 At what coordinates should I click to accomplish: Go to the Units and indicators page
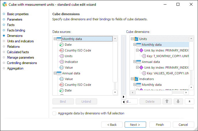click(20, 41)
